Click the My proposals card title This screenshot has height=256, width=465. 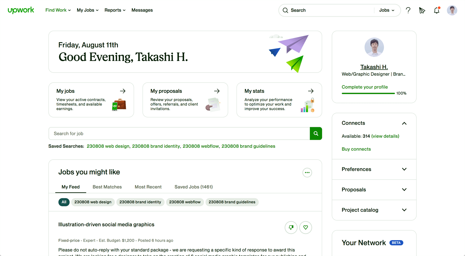coord(166,91)
